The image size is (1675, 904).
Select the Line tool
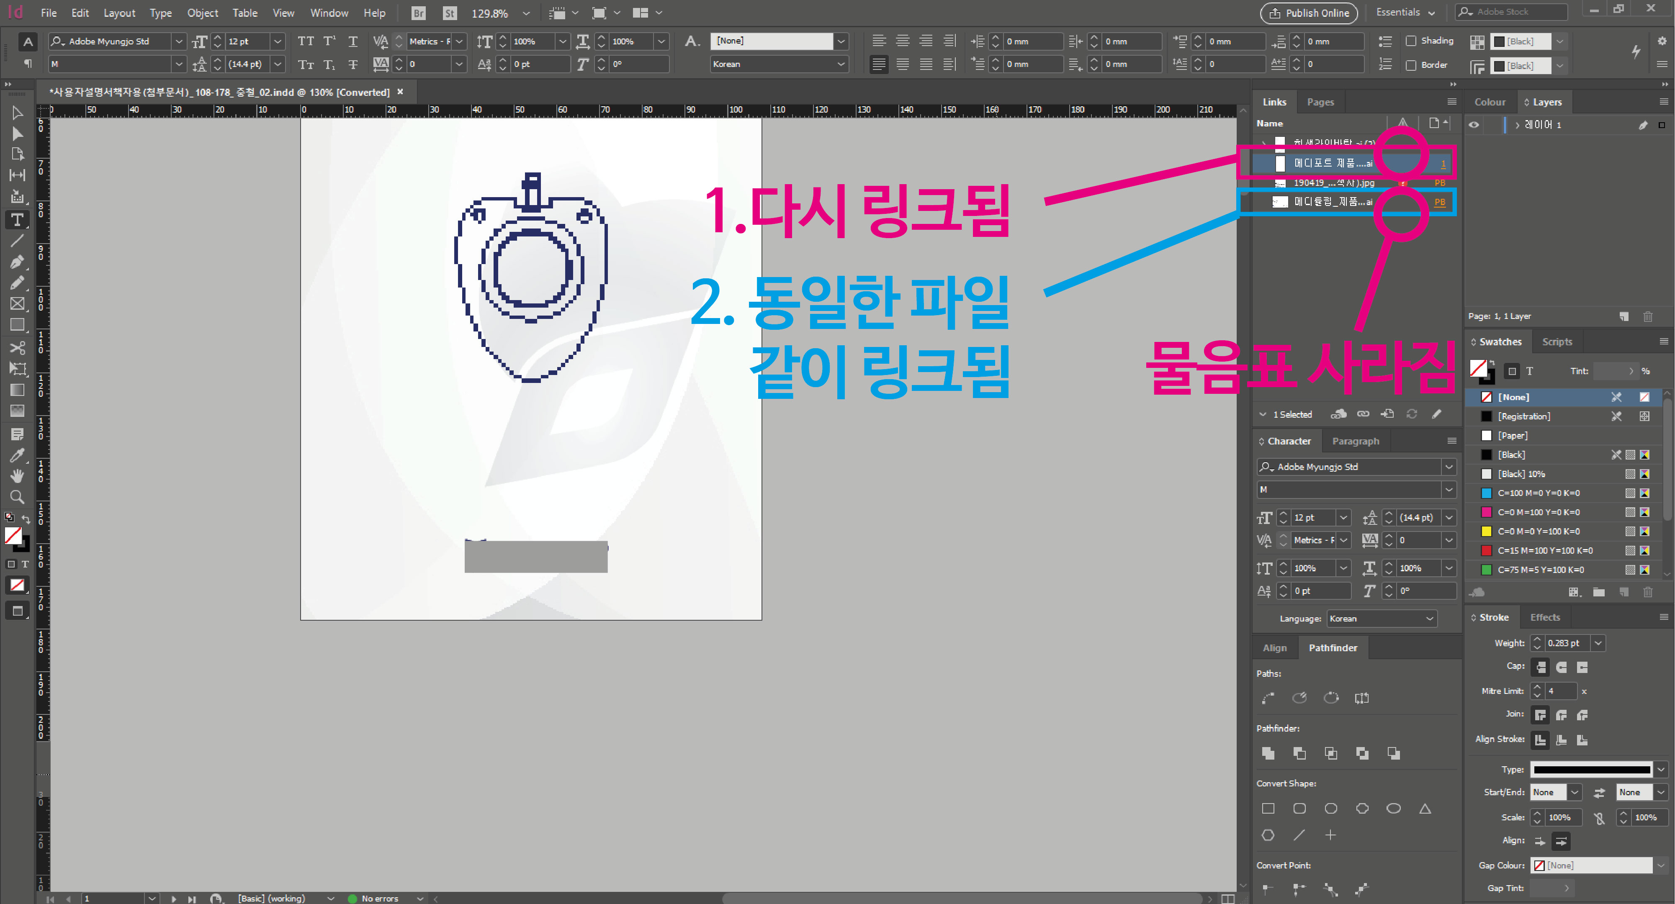coord(17,241)
